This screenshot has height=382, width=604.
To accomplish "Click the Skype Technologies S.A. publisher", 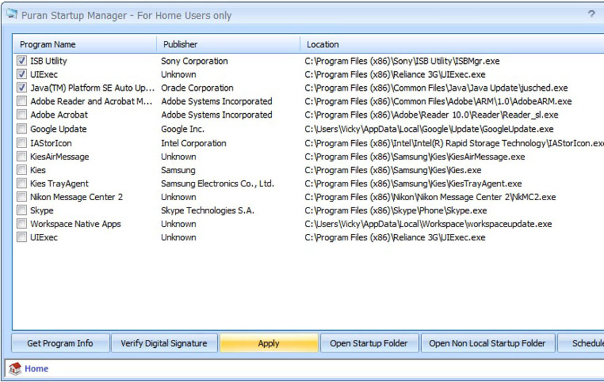I will point(208,210).
